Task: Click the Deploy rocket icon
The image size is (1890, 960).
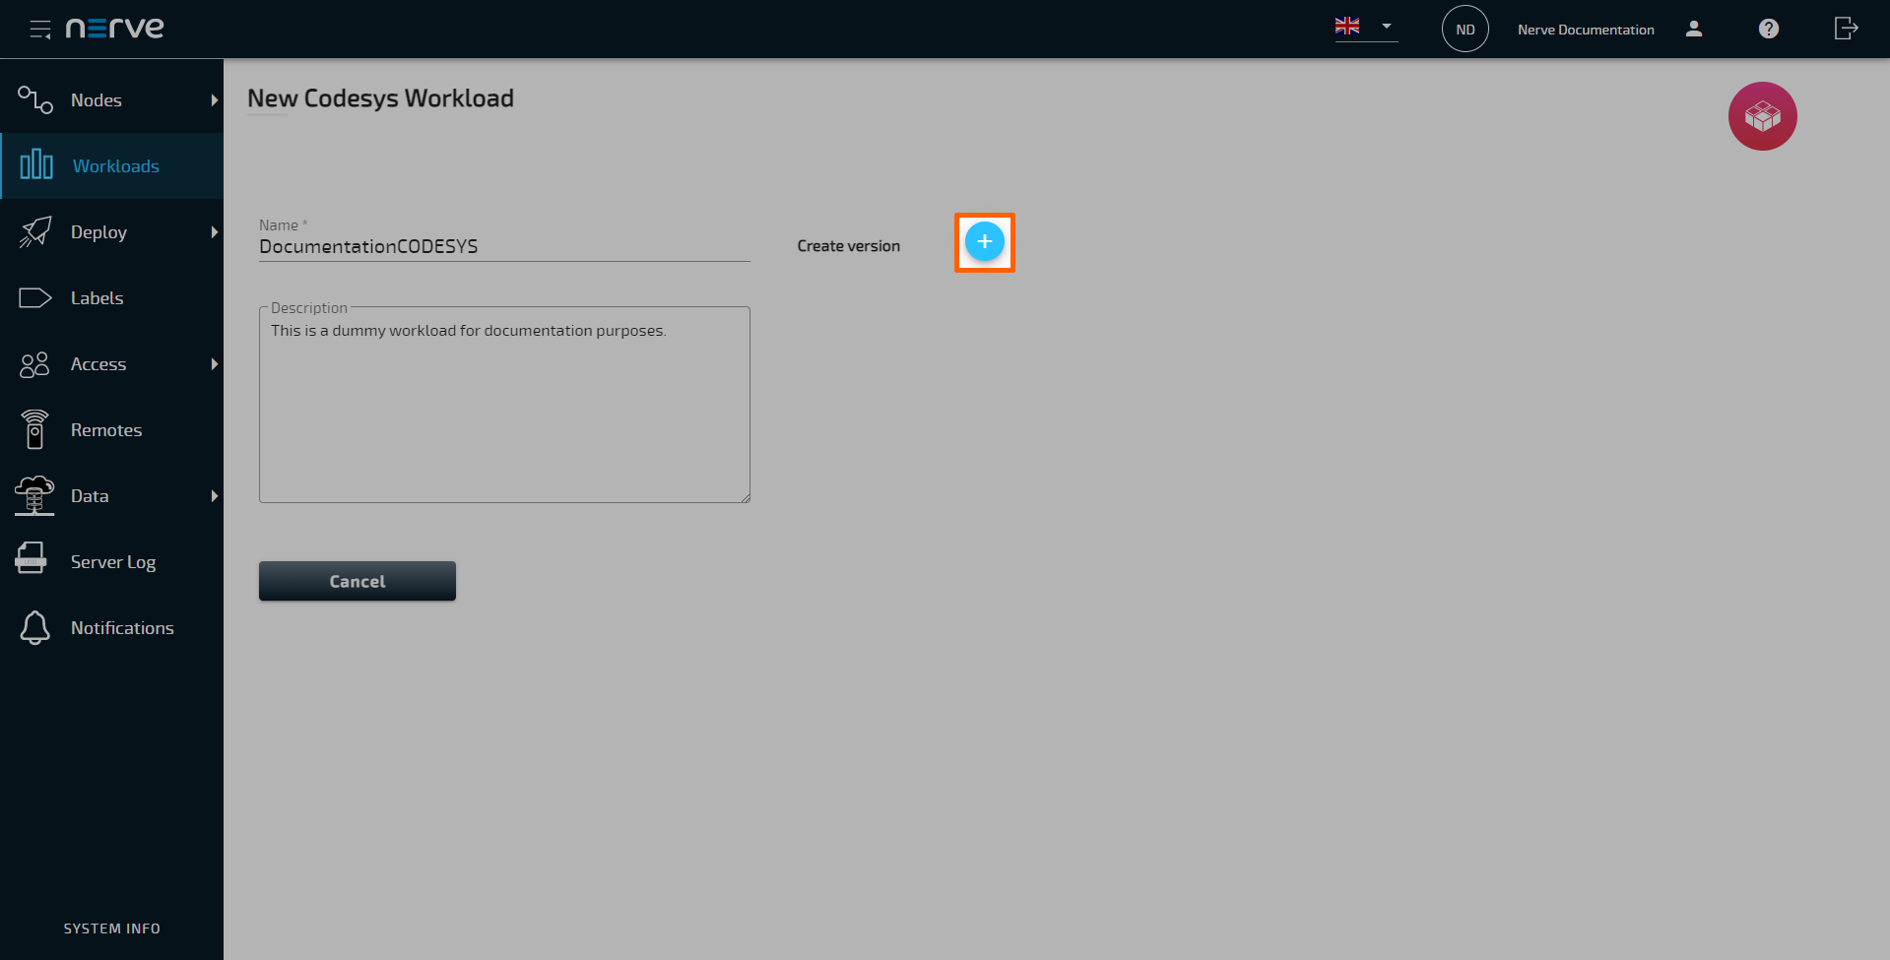Action: coord(35,231)
